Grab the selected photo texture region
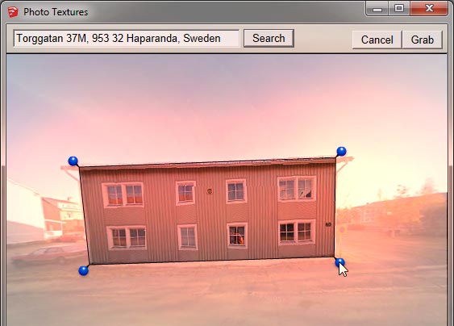454x326 pixels. 423,40
